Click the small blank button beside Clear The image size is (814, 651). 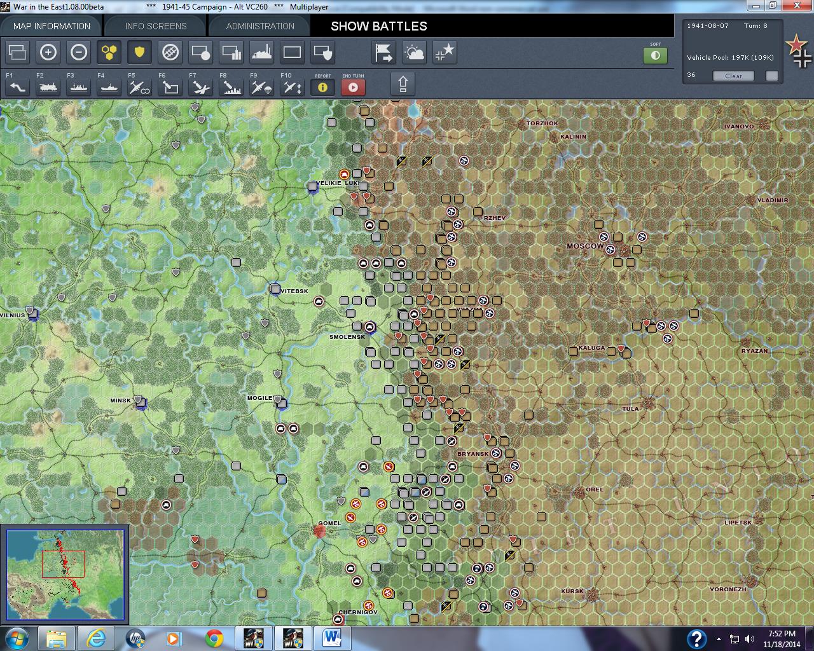pyautogui.click(x=772, y=76)
